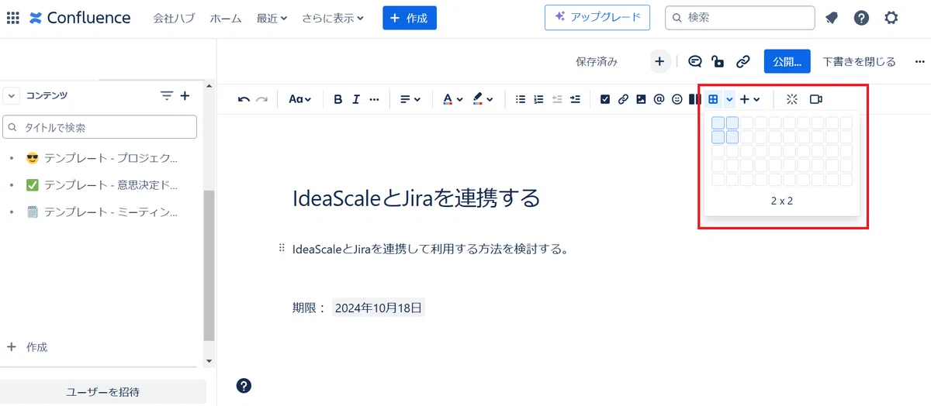This screenshot has width=931, height=406.
Task: Click 下書きを閉じる
Action: (859, 61)
